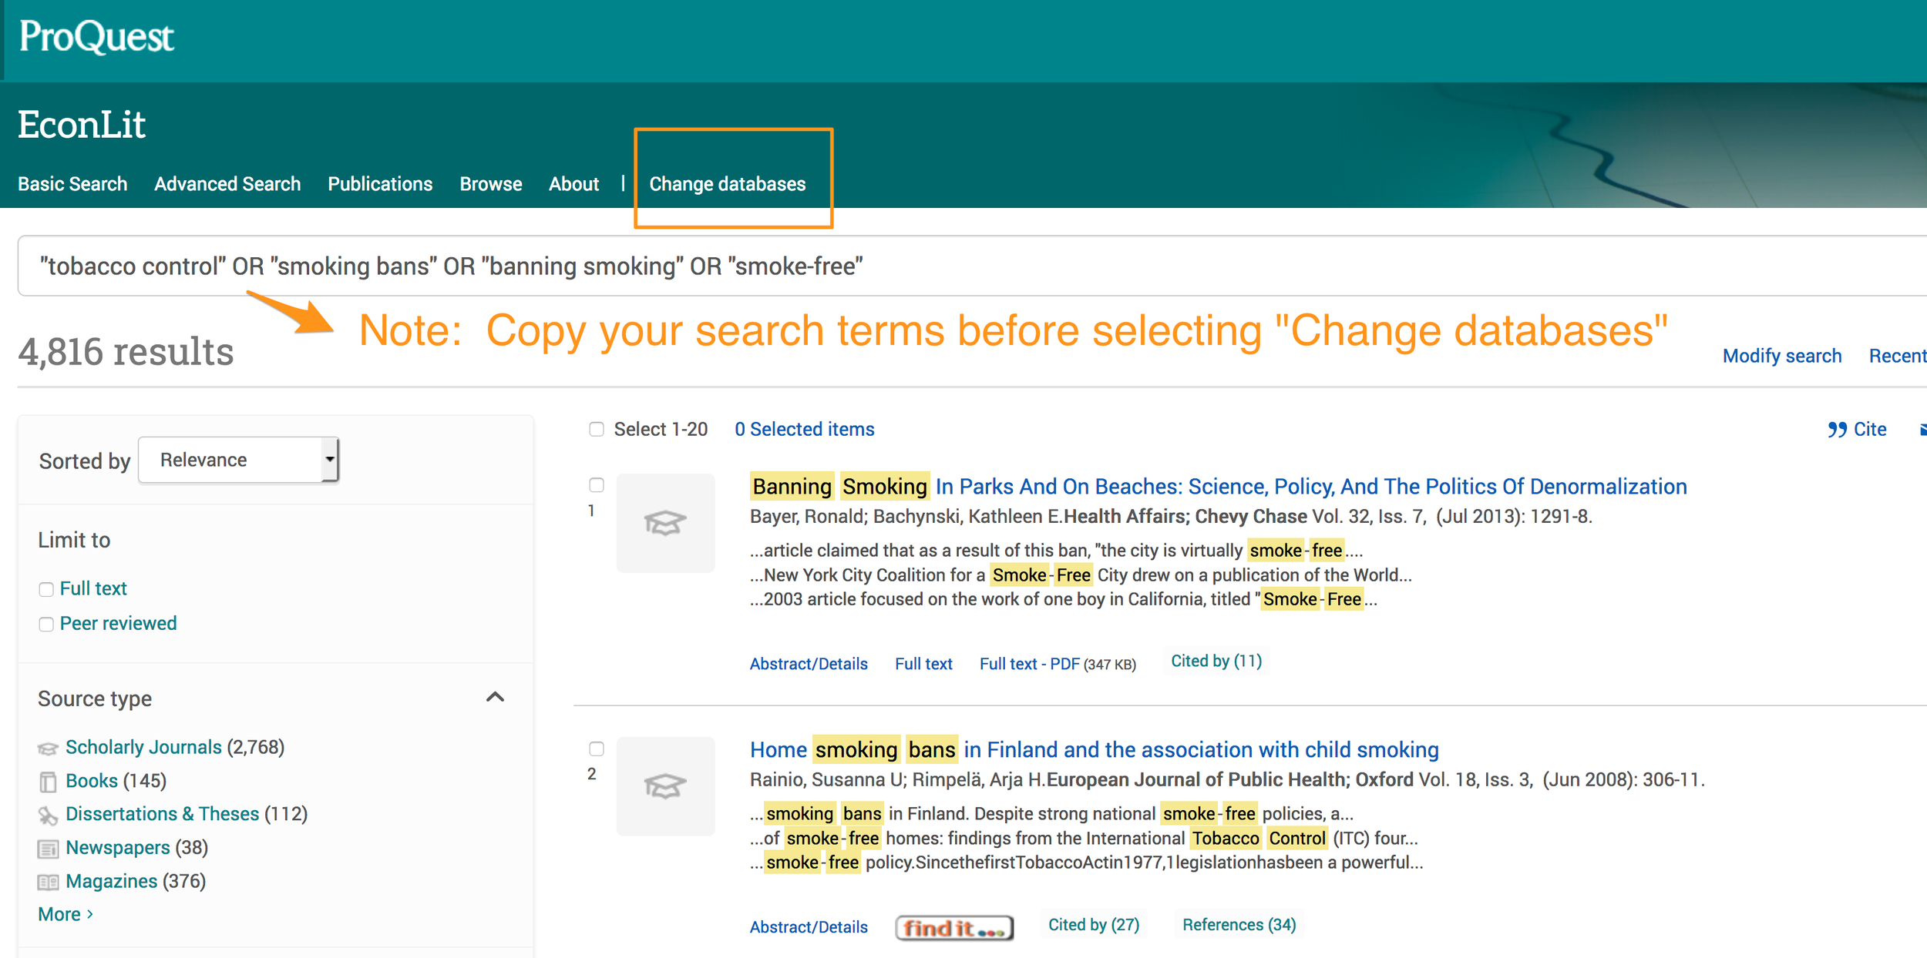Click thumbnail for Banning Smoking In Parks result
1927x958 pixels.
665,523
